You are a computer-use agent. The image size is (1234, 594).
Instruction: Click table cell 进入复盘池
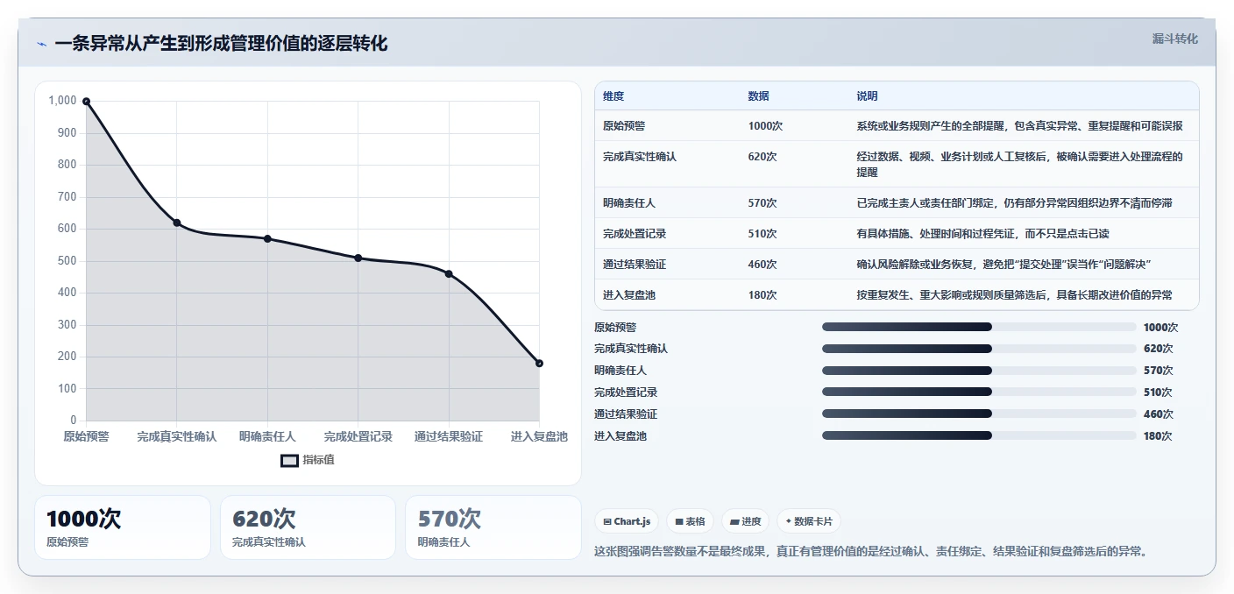click(629, 295)
